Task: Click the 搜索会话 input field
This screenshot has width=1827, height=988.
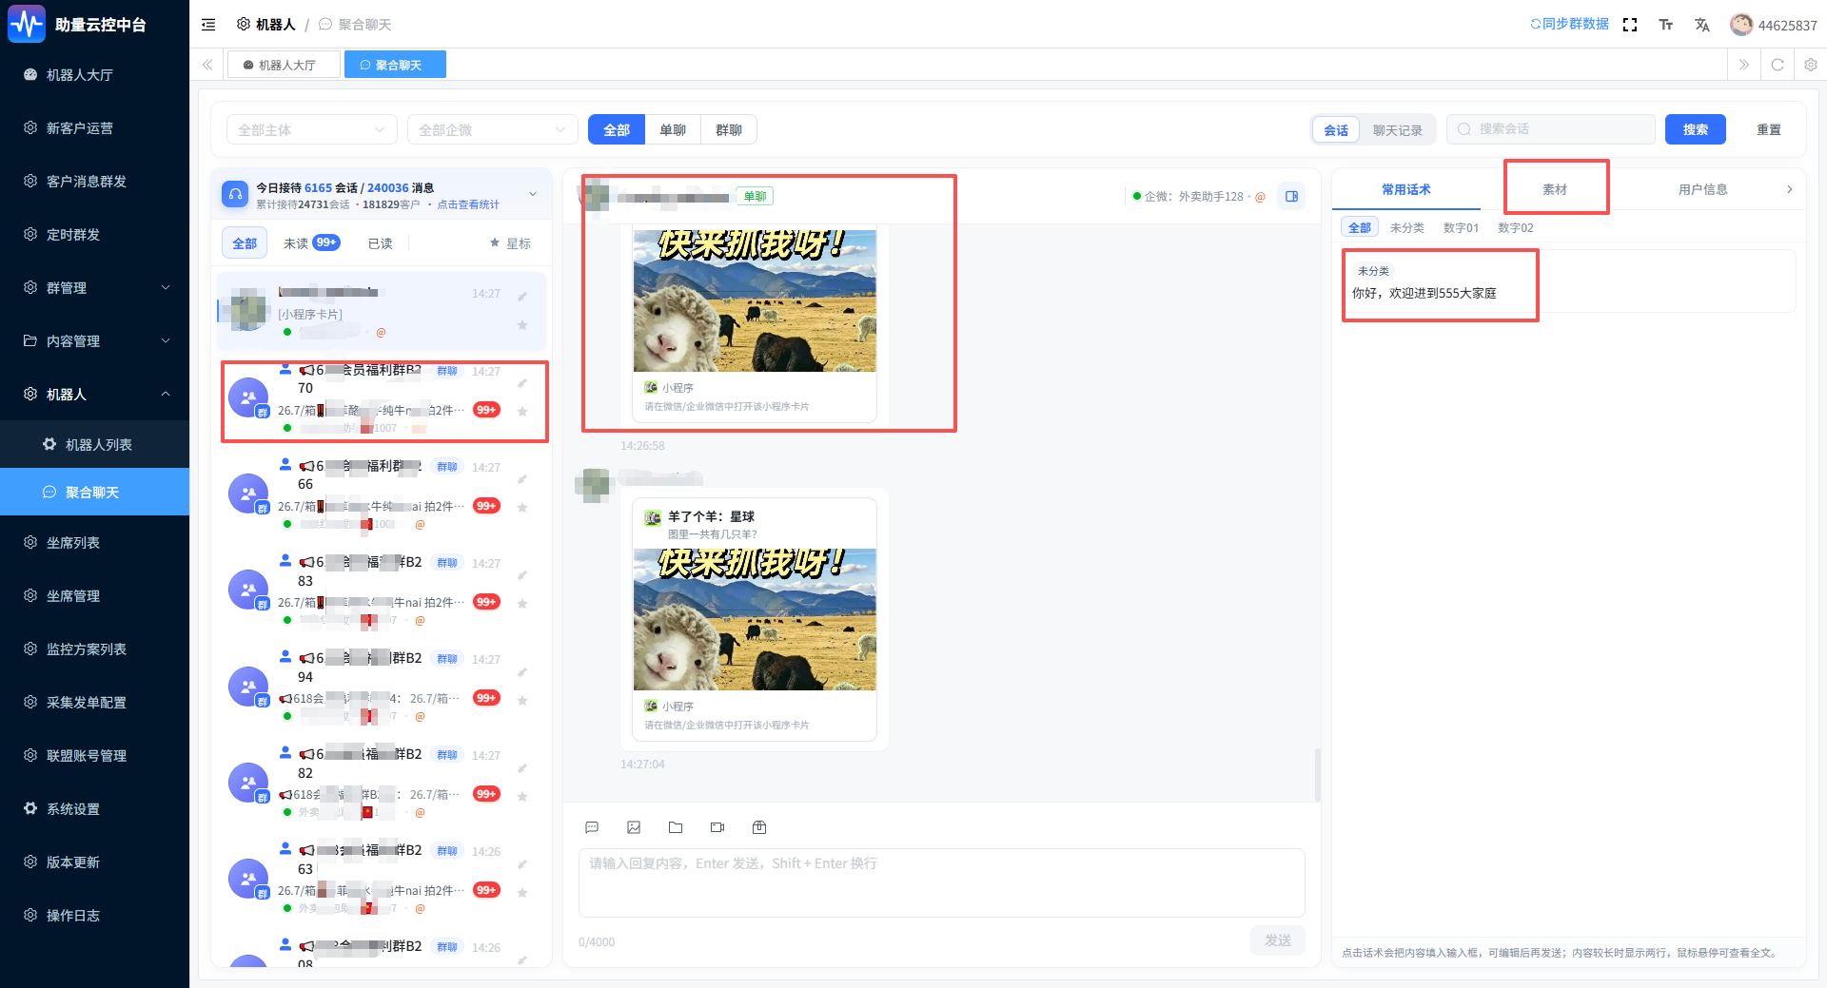Action: click(1550, 129)
